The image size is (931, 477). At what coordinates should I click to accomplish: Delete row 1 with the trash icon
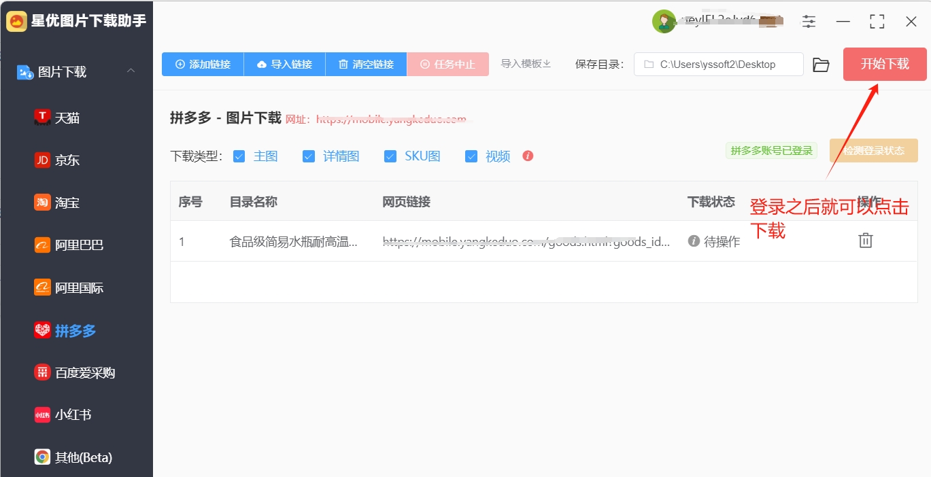tap(865, 240)
